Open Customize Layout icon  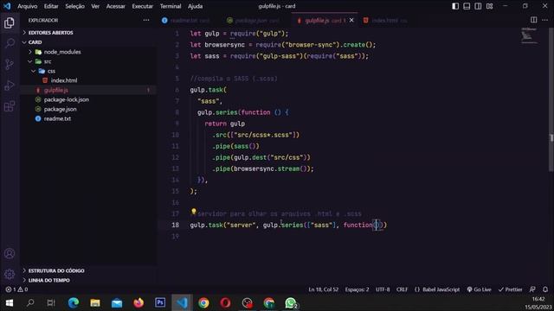tap(489, 6)
